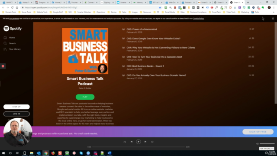
Task: Play episode 004: Why Your Website Is Not Converting
Action: [161, 48]
